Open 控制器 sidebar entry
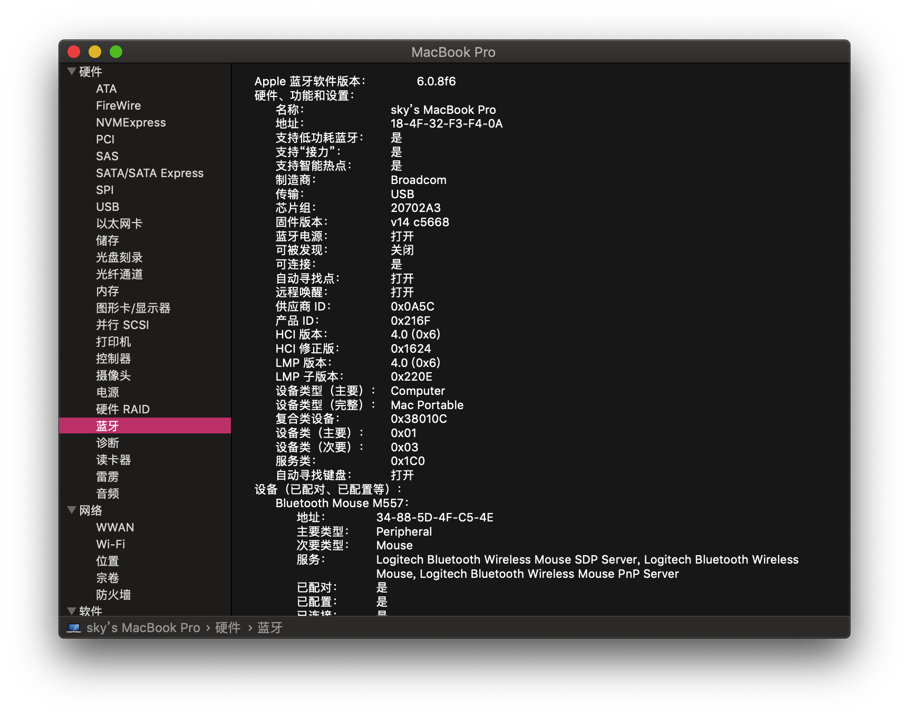The width and height of the screenshot is (909, 716). (113, 359)
